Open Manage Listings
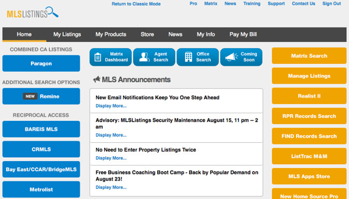 (x=309, y=76)
